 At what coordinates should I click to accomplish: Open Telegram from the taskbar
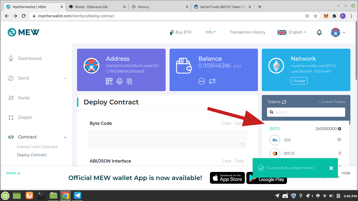point(77,196)
